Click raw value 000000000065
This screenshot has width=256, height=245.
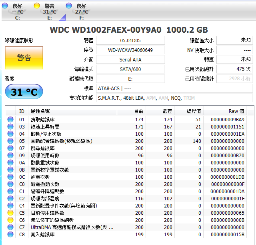pos(228,213)
